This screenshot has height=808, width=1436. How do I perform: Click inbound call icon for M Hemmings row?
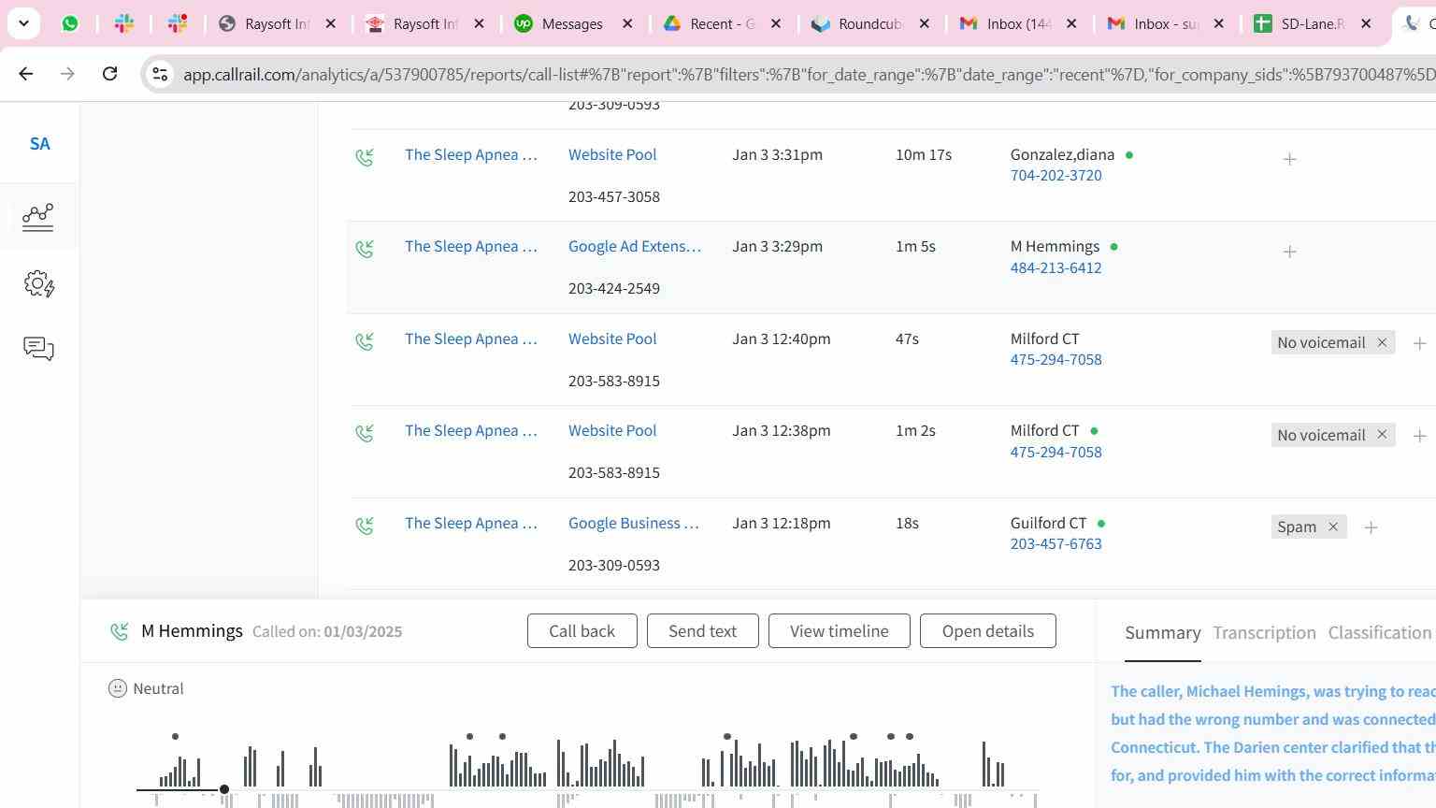pyautogui.click(x=366, y=249)
